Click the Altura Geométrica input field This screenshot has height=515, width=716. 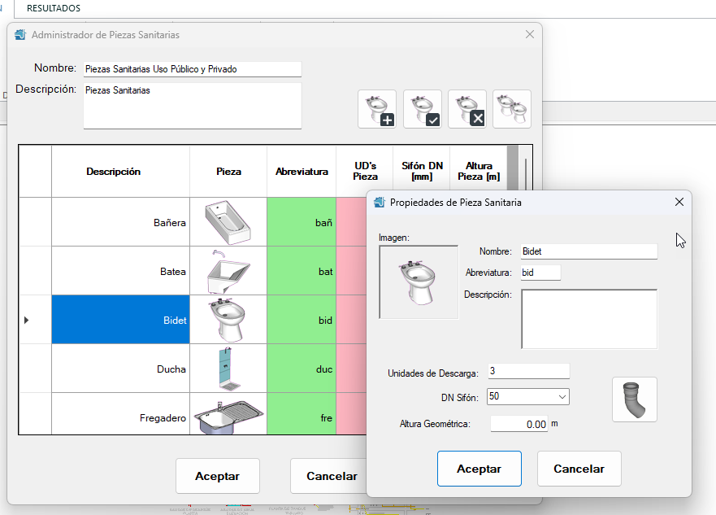(x=519, y=424)
